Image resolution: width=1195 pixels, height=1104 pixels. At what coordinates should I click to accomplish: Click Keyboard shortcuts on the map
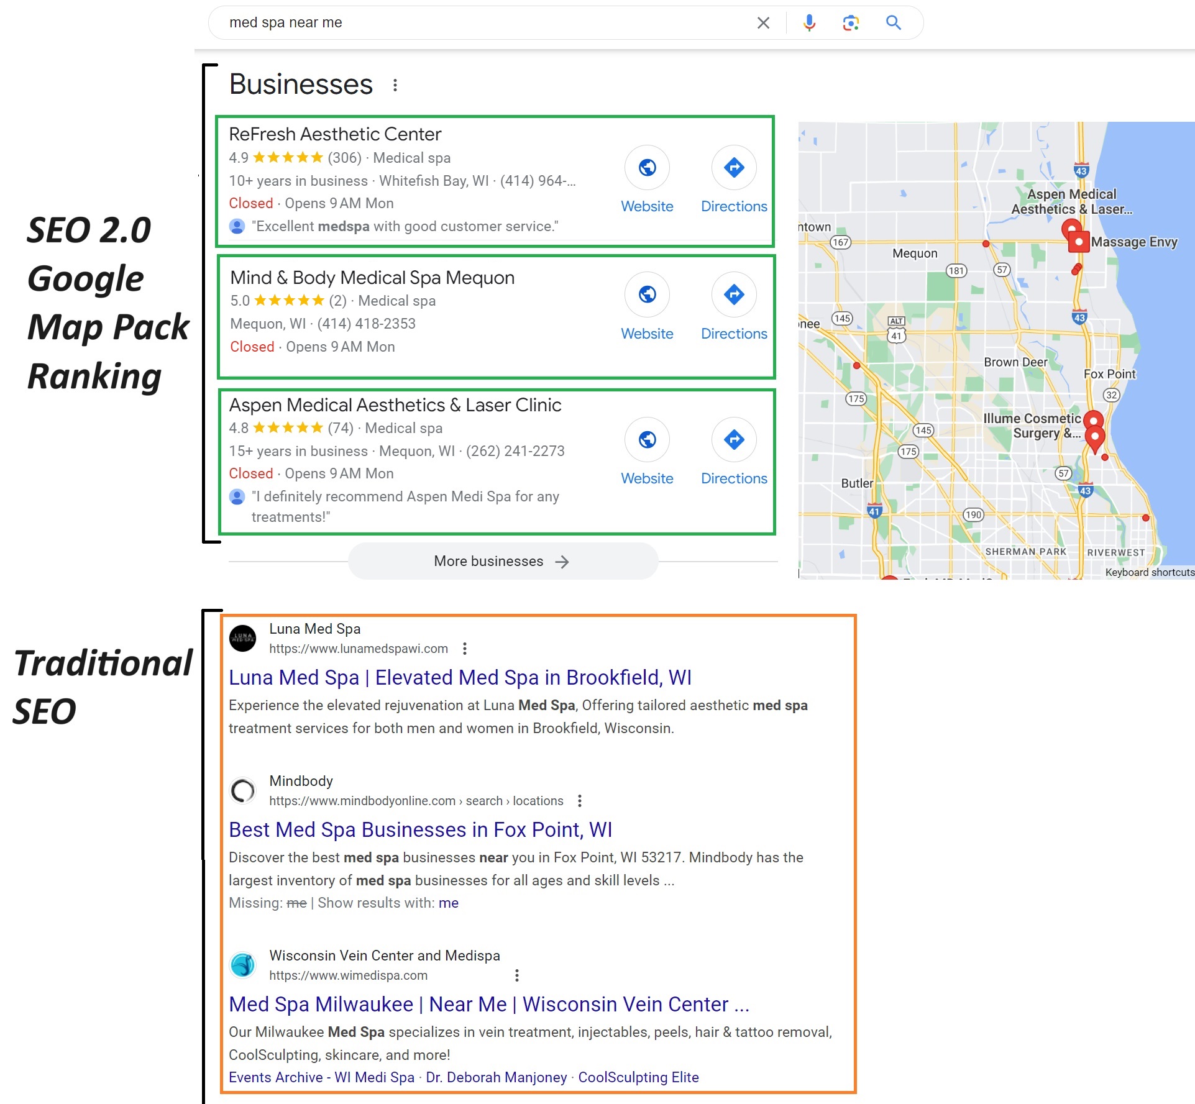pyautogui.click(x=1149, y=572)
